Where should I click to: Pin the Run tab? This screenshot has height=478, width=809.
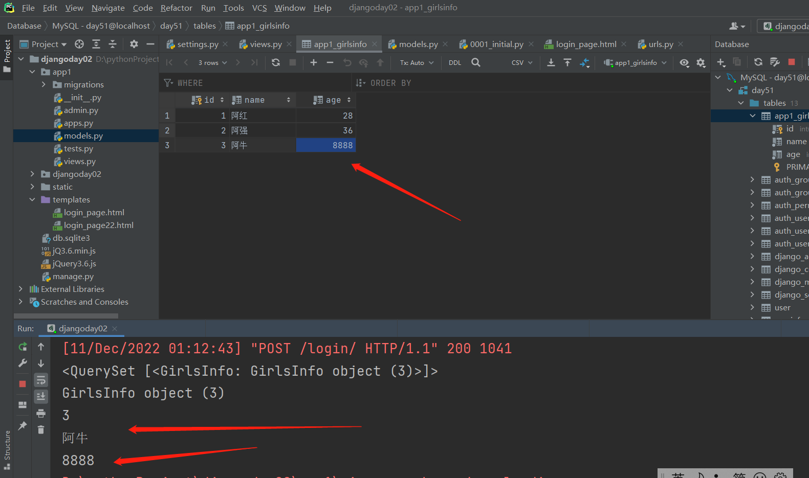pos(23,425)
